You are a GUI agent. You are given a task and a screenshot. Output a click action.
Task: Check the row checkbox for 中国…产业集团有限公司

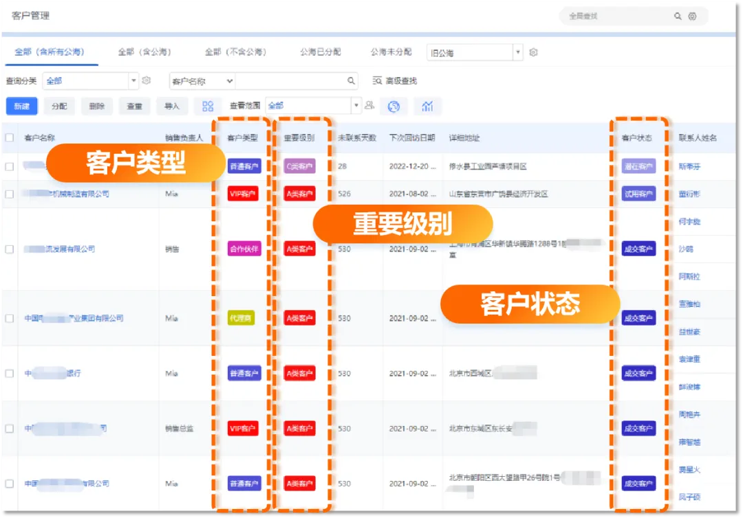pyautogui.click(x=10, y=319)
